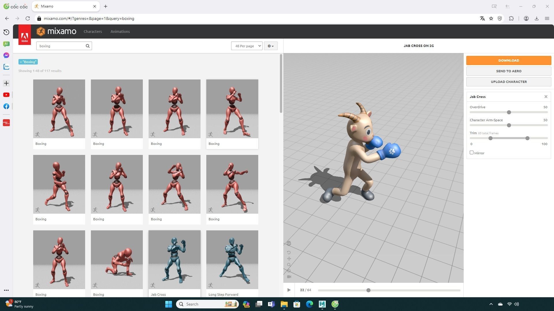
Task: Click the reset camera icon in viewport
Action: 289,271
